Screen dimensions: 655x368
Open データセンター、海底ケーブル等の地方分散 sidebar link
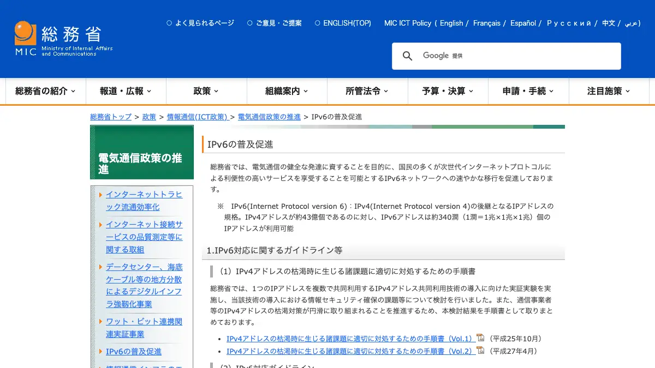pos(144,286)
